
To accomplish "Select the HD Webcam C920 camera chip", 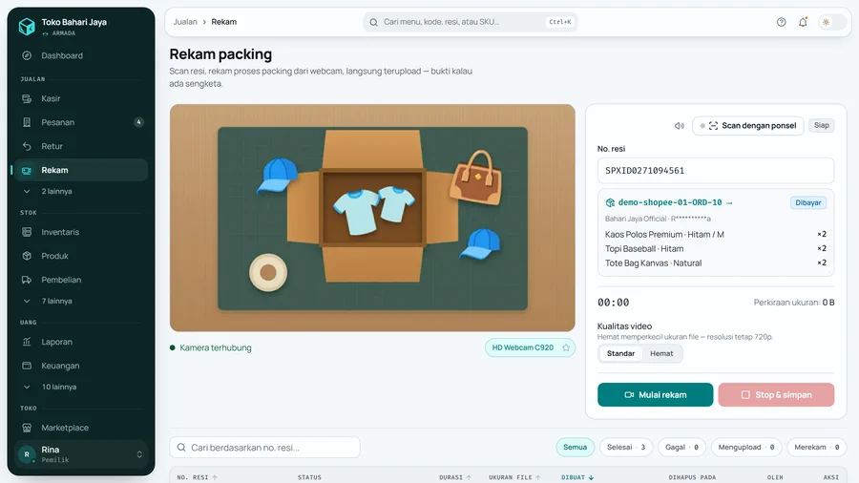I will [530, 347].
